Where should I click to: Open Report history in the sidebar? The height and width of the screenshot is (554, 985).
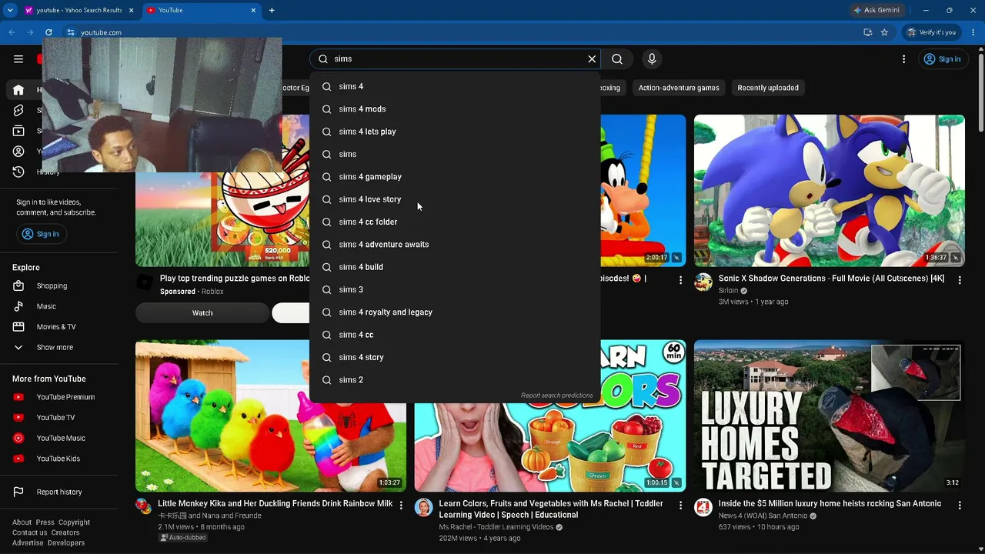(x=59, y=492)
